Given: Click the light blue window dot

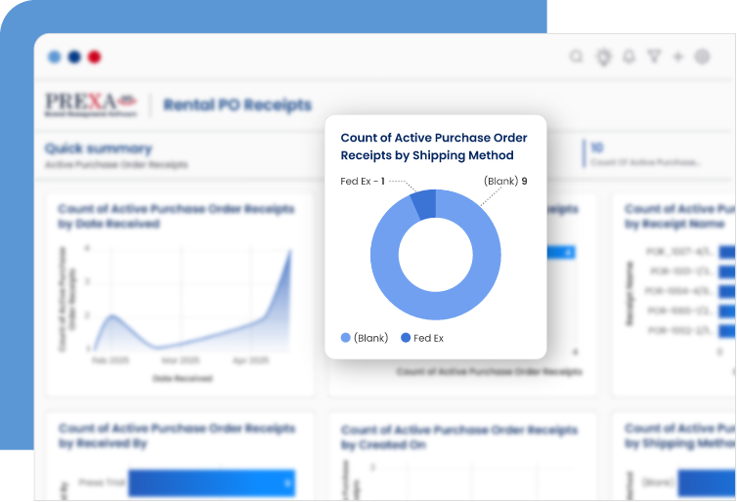Looking at the screenshot, I should pos(54,58).
